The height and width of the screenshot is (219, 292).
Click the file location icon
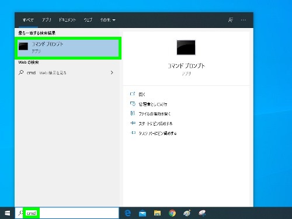(133, 113)
